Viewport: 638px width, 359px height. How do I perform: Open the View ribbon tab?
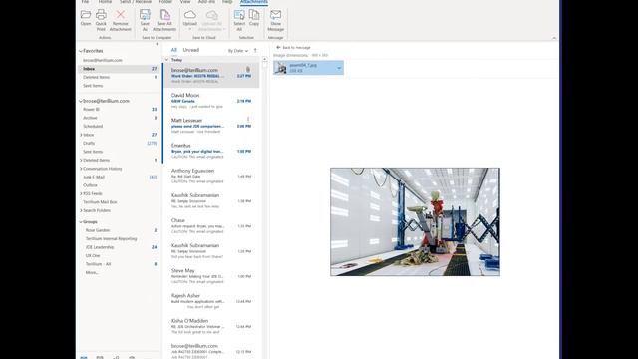(x=185, y=2)
